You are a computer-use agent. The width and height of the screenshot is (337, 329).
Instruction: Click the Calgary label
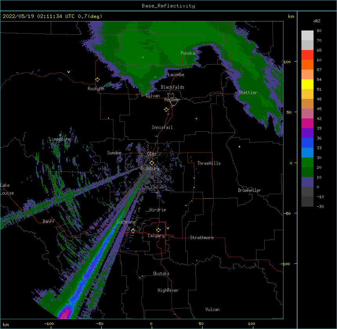point(156,236)
